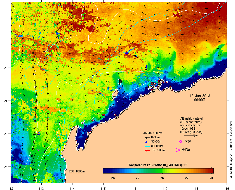Click the 0.5m/s velocity scale arrow
Viewport: 235px width, 190px height.
coord(191,136)
